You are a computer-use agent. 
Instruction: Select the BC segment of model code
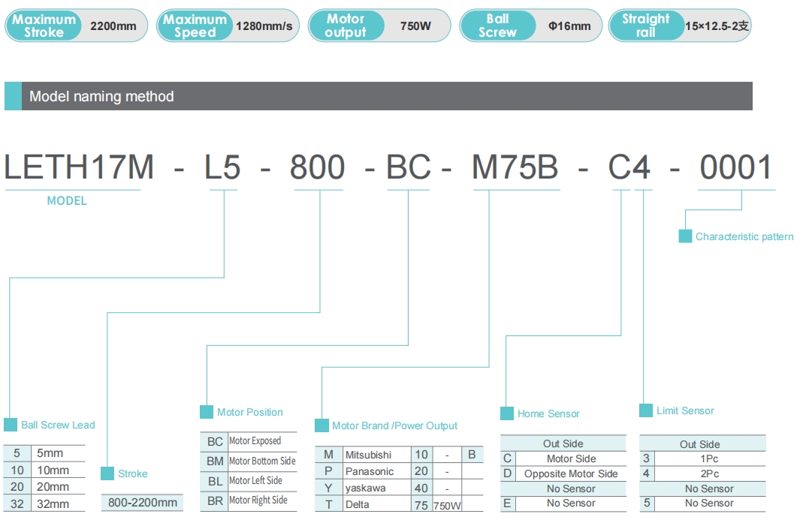[x=409, y=167]
